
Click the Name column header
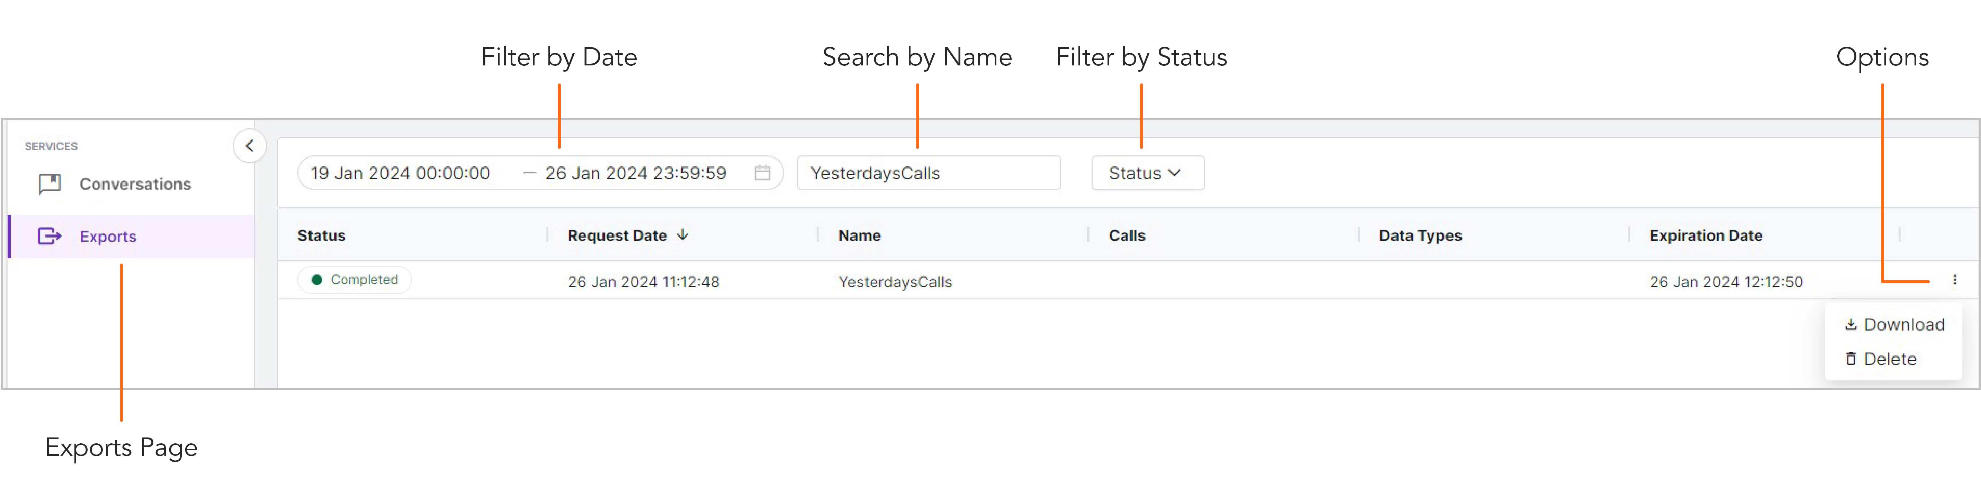(859, 235)
